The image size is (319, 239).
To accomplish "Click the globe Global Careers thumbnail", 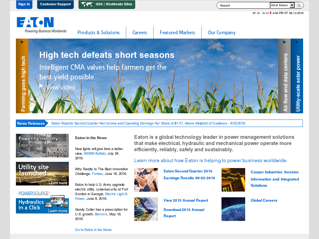I will (233, 209).
